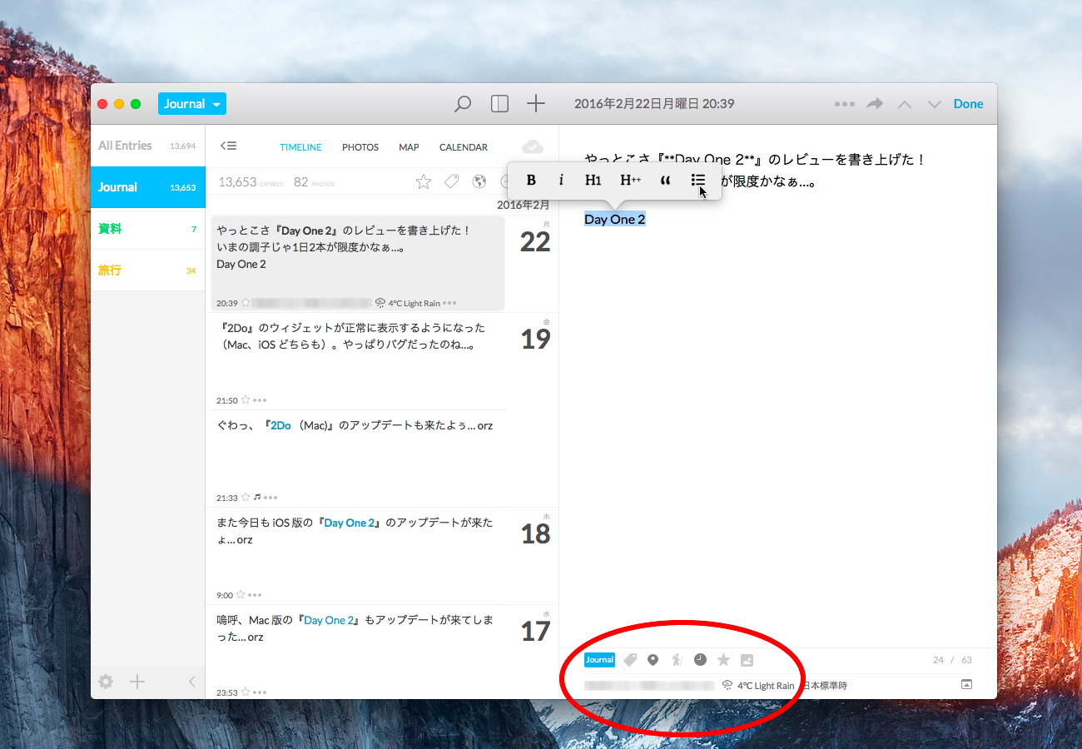1082x749 pixels.
Task: Star the 21:33 entry
Action: pyautogui.click(x=246, y=498)
